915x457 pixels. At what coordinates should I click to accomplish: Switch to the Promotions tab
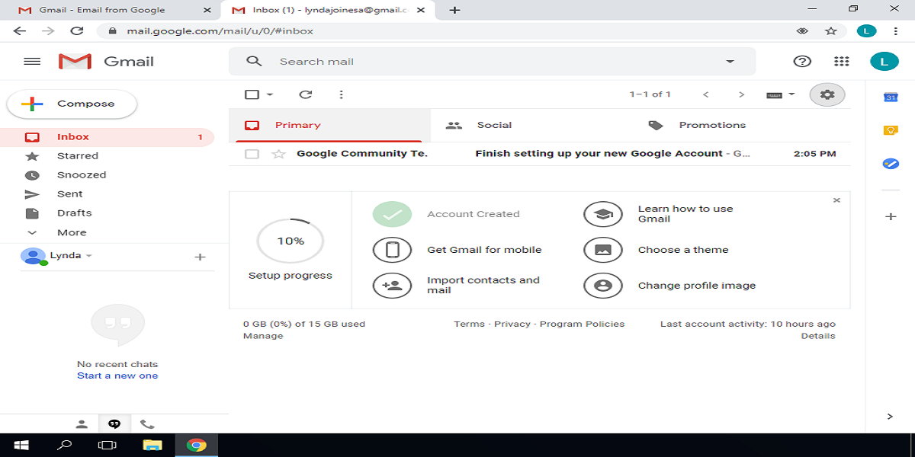tap(732, 125)
